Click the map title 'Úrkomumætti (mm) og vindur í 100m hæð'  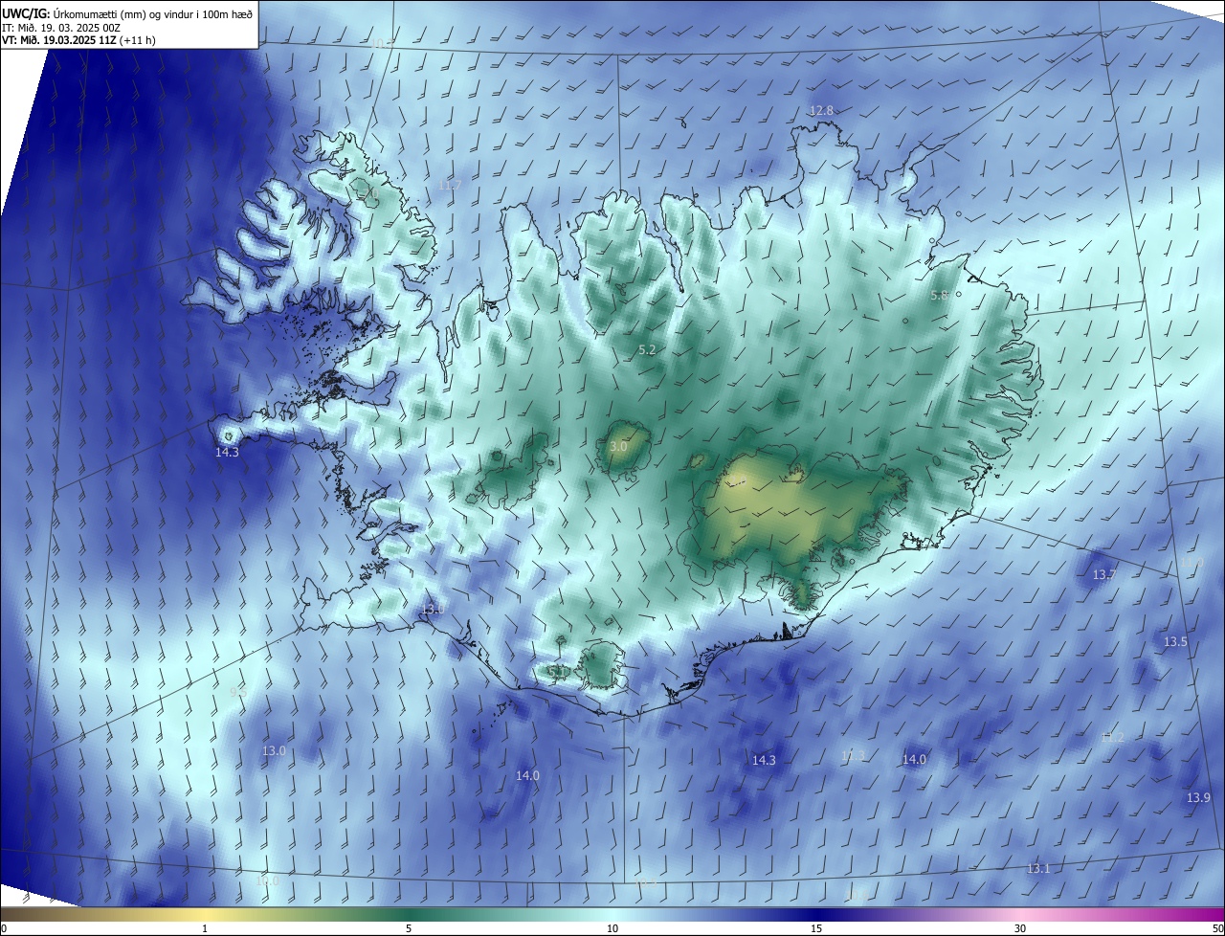point(152,14)
